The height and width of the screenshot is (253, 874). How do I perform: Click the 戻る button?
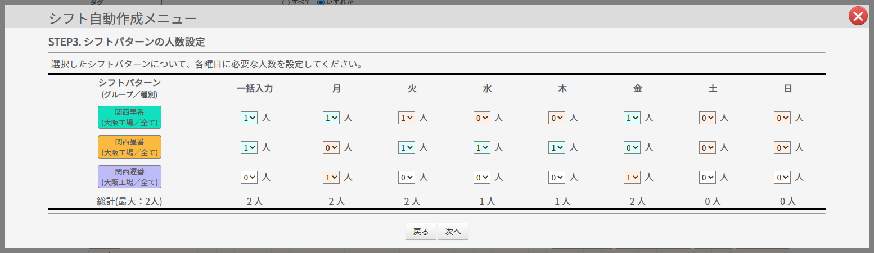coord(421,232)
